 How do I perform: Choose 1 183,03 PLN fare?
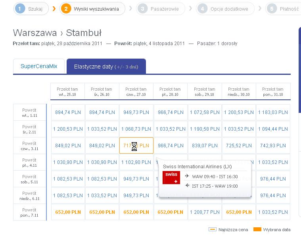point(273,112)
